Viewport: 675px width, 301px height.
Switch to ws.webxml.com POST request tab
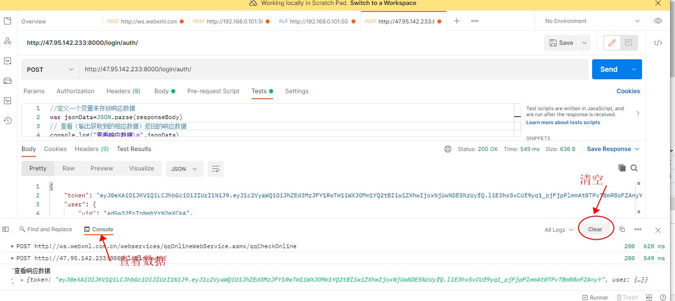(x=145, y=21)
